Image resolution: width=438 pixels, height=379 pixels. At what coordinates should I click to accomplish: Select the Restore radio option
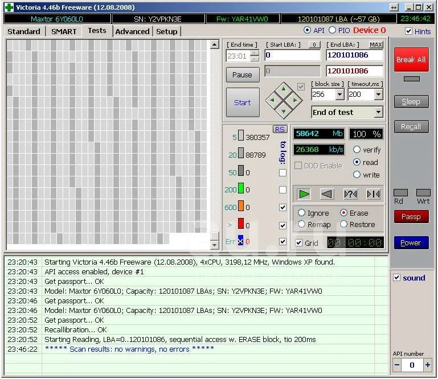pos(343,224)
